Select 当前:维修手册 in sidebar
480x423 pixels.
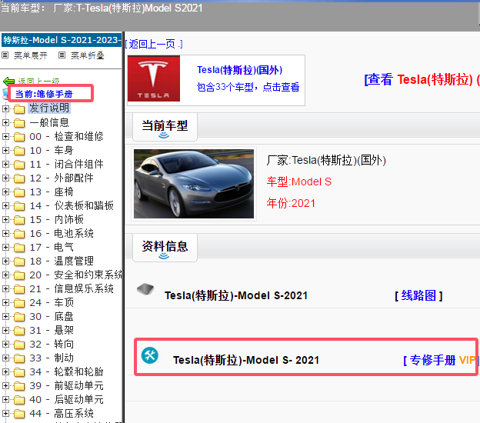[44, 94]
